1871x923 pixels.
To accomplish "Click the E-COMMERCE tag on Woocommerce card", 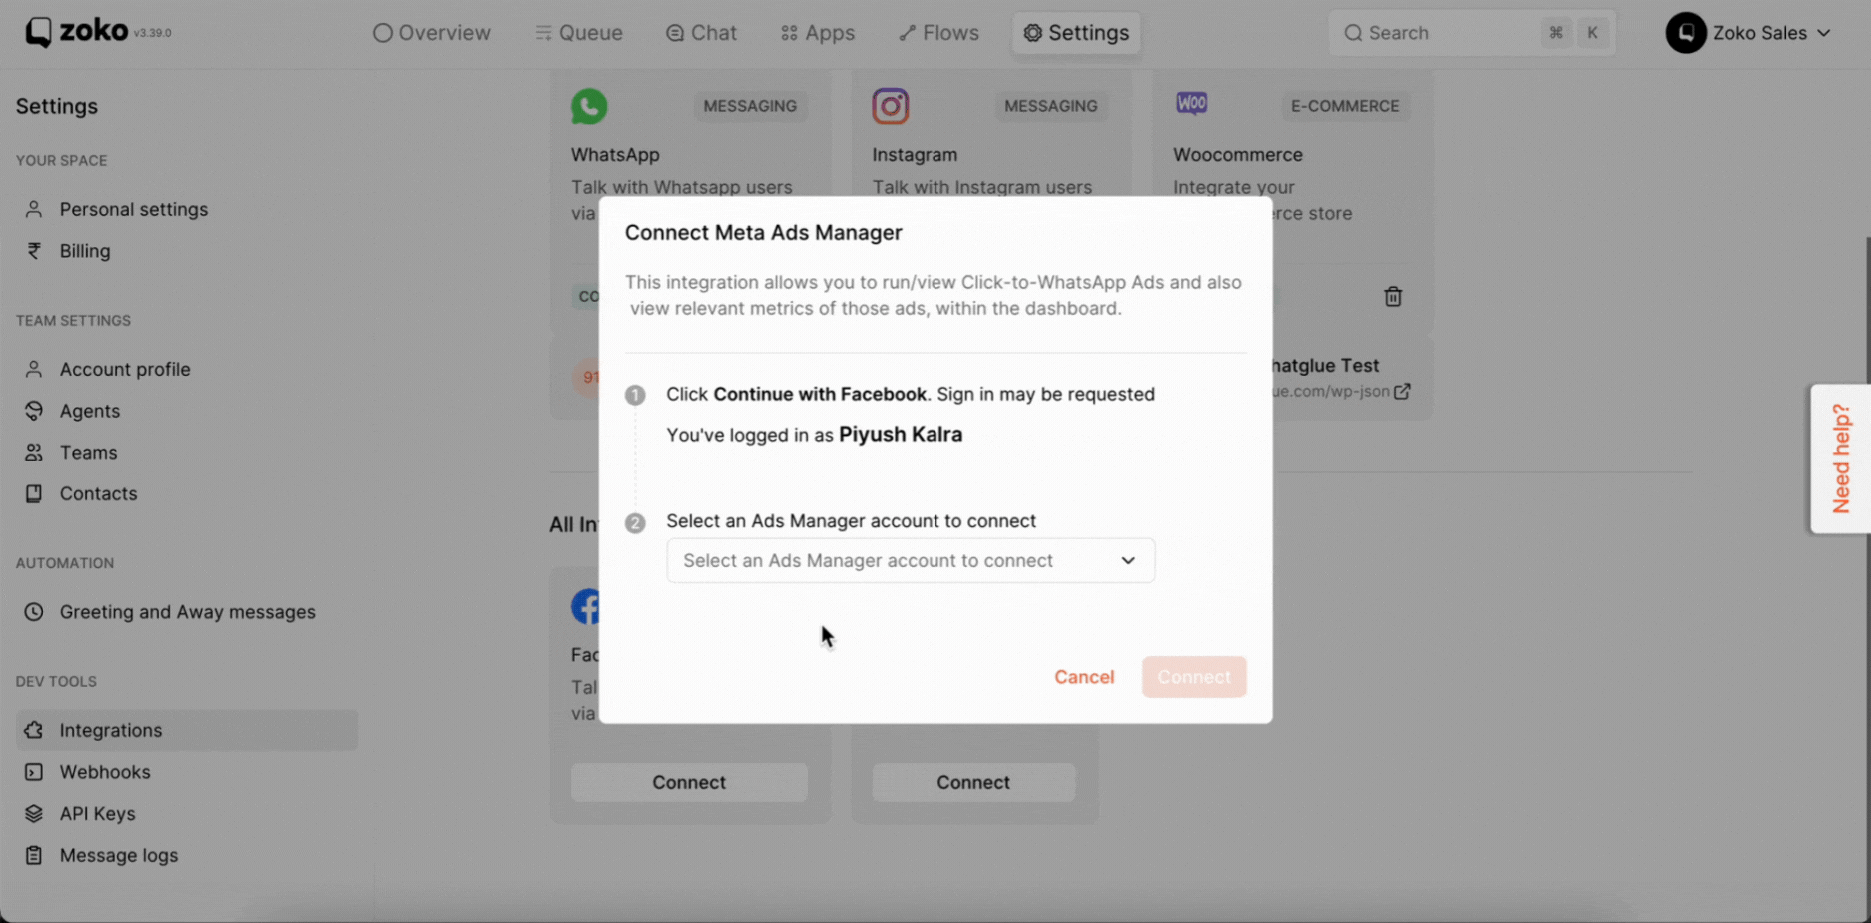I will tap(1345, 106).
